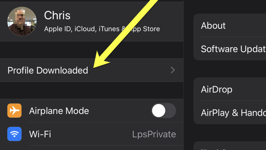Open Software Update settings

tap(230, 49)
